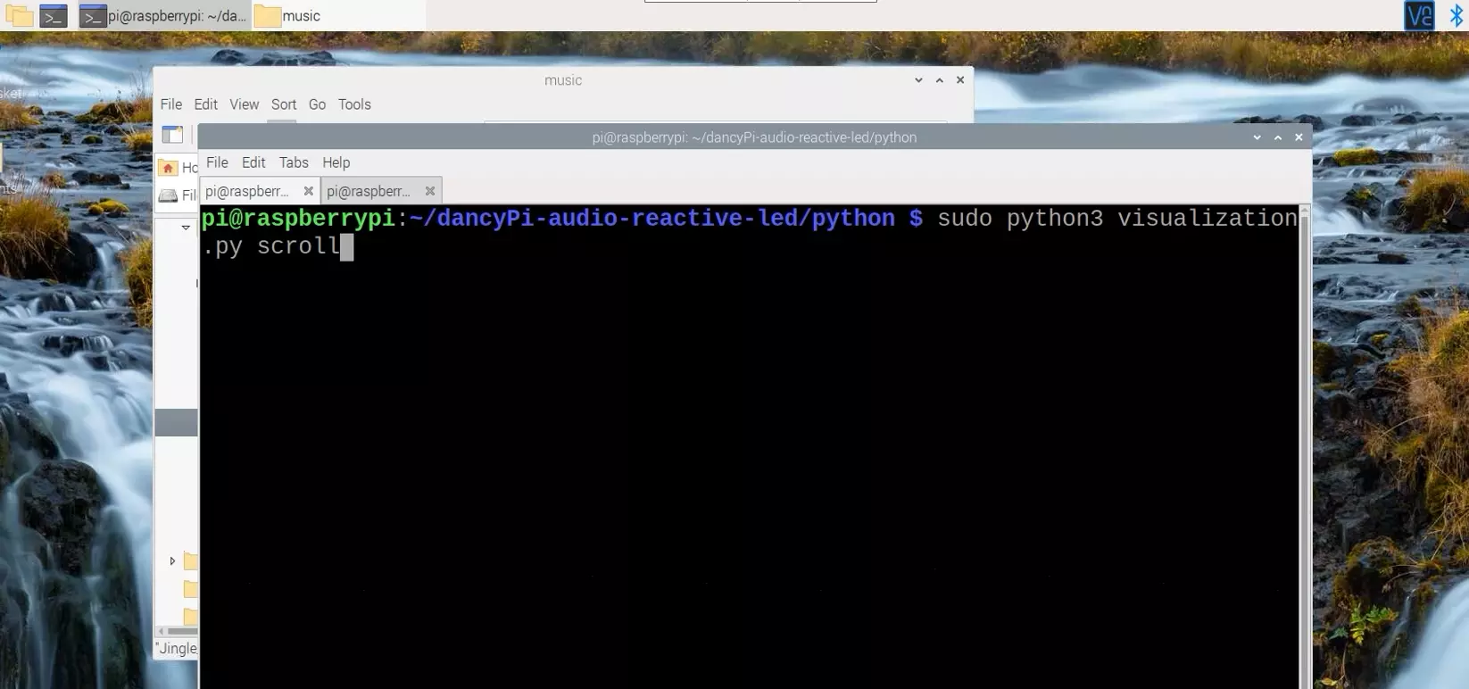Open the sidebar view dropdown arrow

pos(186,228)
